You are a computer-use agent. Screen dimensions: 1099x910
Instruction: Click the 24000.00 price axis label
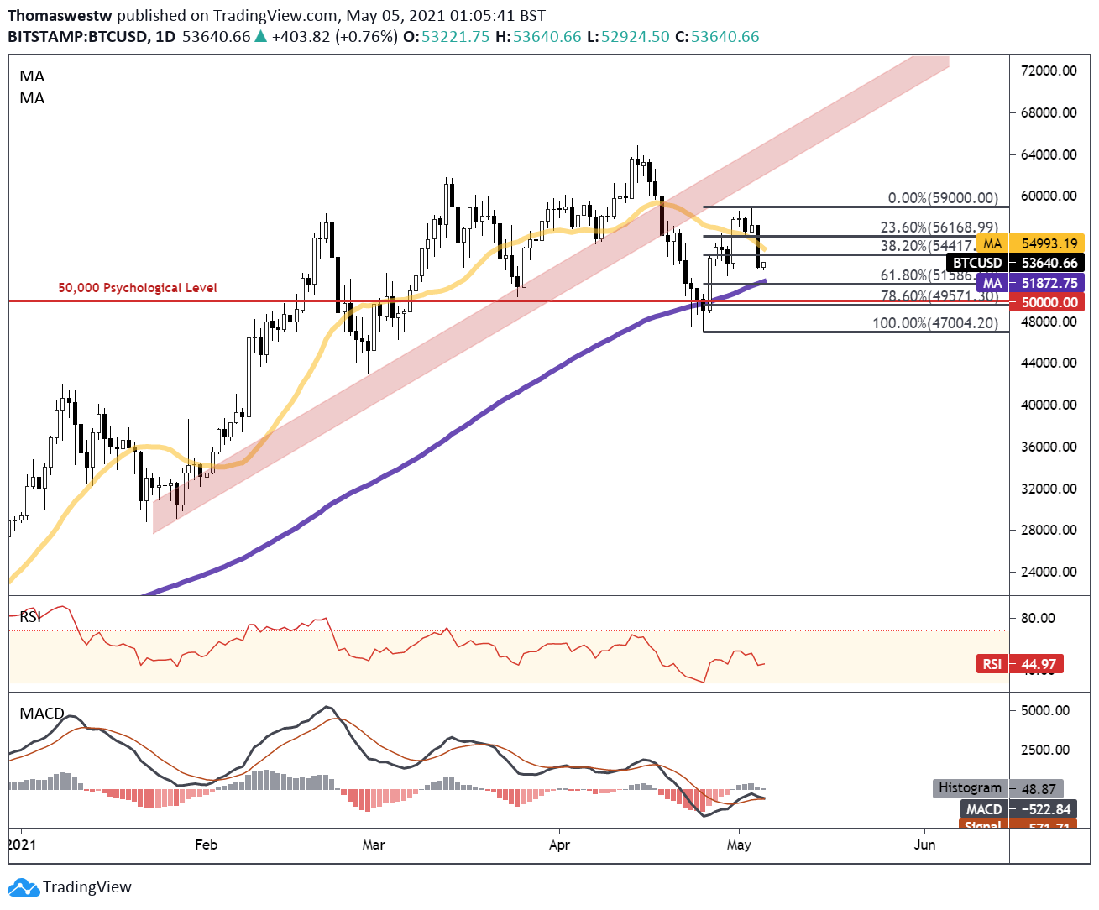(x=1049, y=572)
